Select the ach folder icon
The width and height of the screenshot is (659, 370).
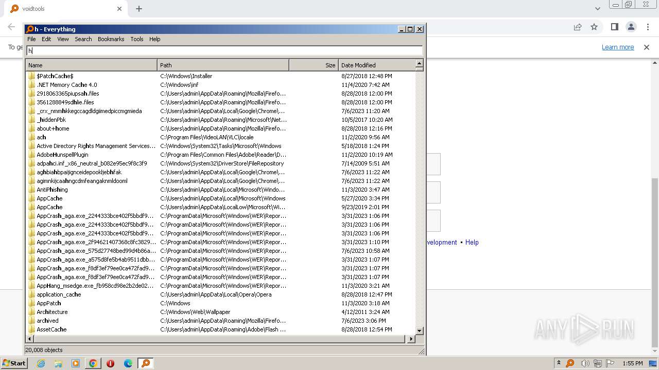tap(31, 137)
